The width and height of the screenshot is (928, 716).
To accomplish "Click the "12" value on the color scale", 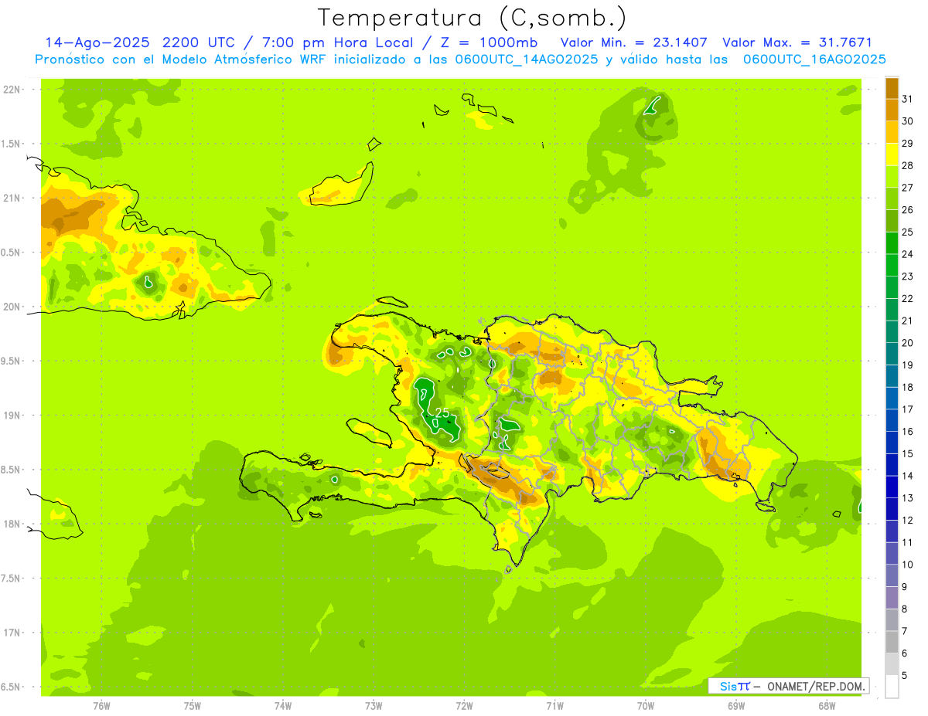I will [x=908, y=520].
